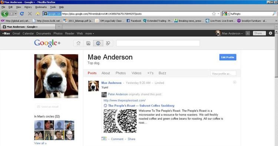
Task: Open the Edit menu
Action: 10,7
